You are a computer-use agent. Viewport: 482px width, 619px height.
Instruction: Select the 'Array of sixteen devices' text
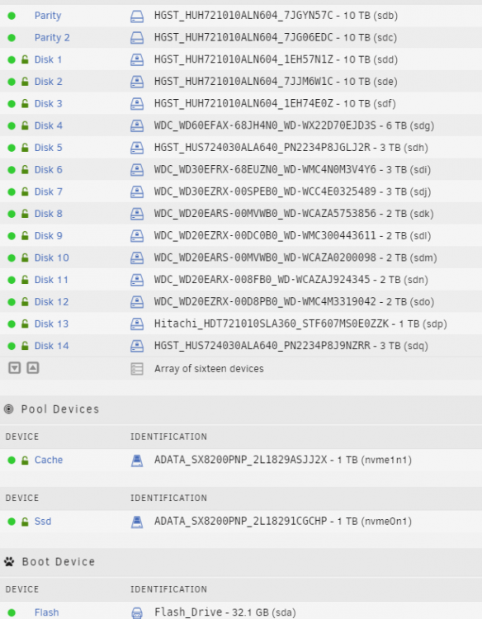[x=209, y=369]
